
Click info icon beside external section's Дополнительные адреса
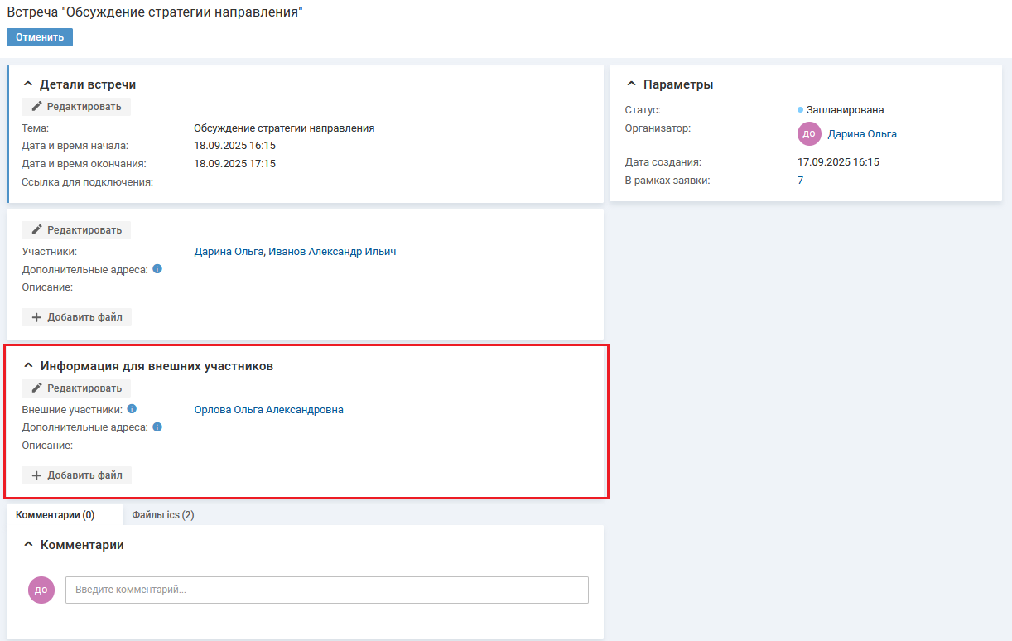coord(157,427)
